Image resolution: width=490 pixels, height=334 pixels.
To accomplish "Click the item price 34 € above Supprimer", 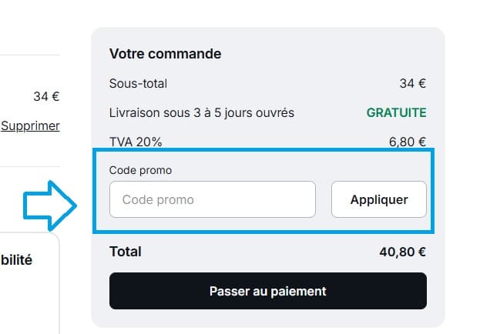I will tap(46, 97).
